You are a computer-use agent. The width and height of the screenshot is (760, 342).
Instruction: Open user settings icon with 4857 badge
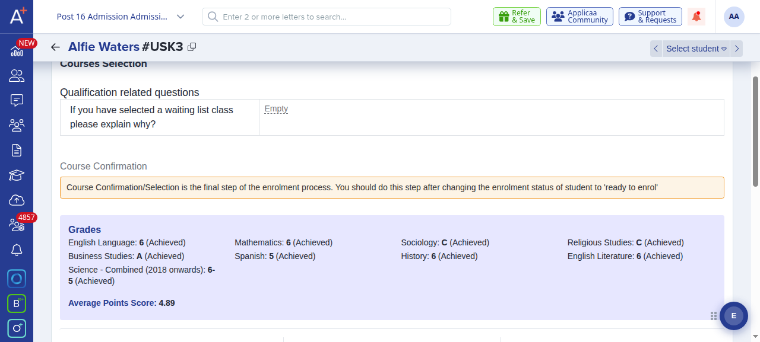click(x=17, y=225)
